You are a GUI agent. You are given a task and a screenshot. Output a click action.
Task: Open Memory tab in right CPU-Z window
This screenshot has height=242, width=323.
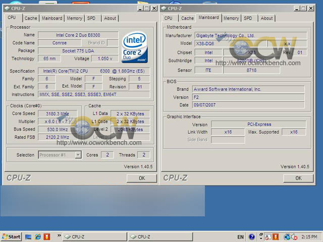click(231, 18)
